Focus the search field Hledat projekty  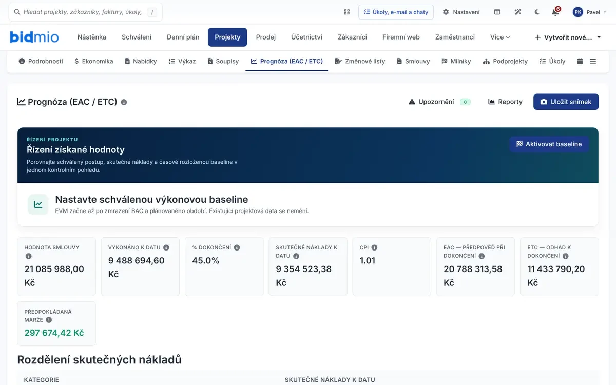pyautogui.click(x=86, y=12)
